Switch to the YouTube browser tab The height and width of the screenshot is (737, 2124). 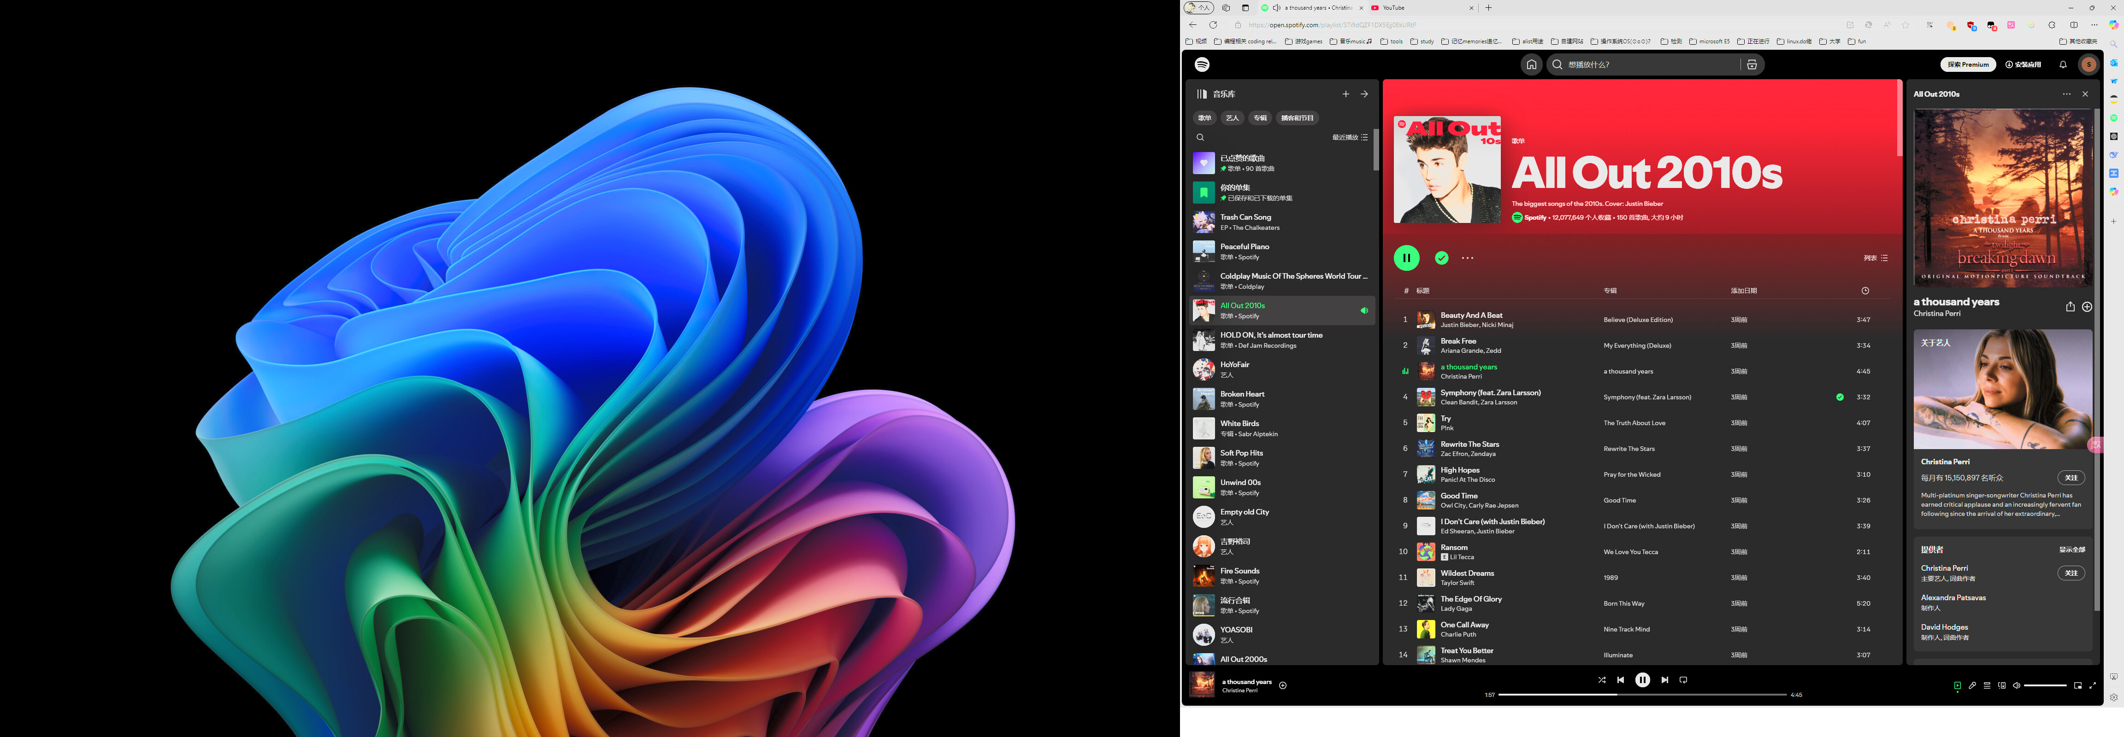point(1422,7)
